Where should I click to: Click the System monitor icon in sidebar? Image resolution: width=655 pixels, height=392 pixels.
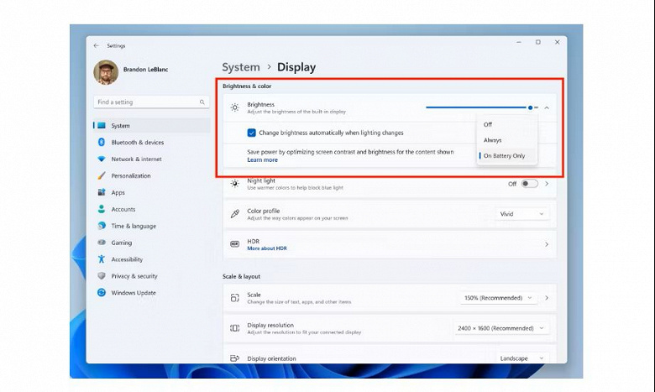tap(102, 125)
